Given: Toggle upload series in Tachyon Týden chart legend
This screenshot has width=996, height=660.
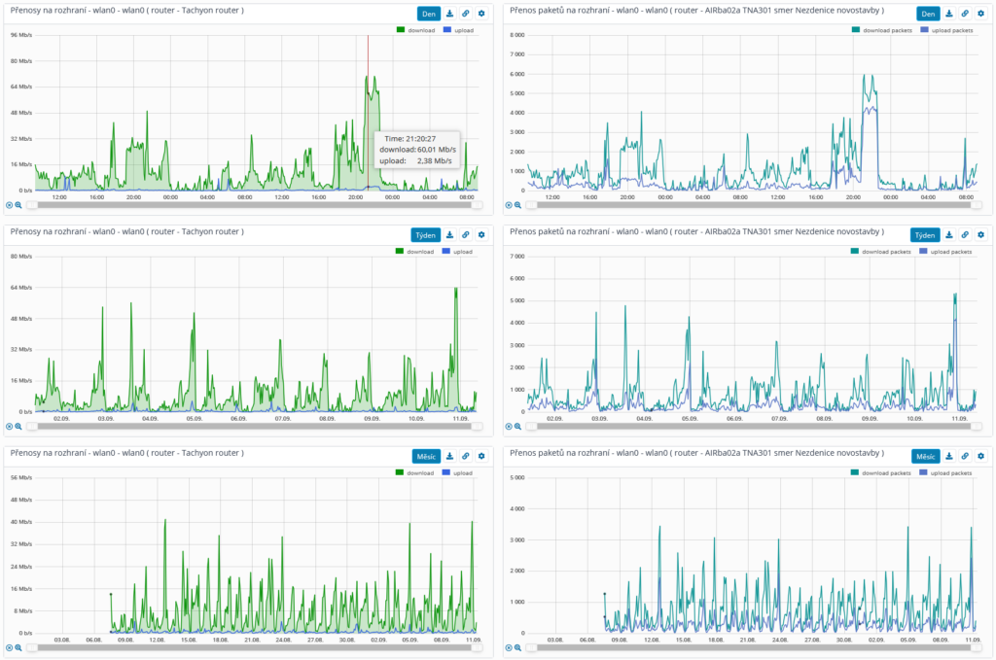Looking at the screenshot, I should [x=457, y=252].
